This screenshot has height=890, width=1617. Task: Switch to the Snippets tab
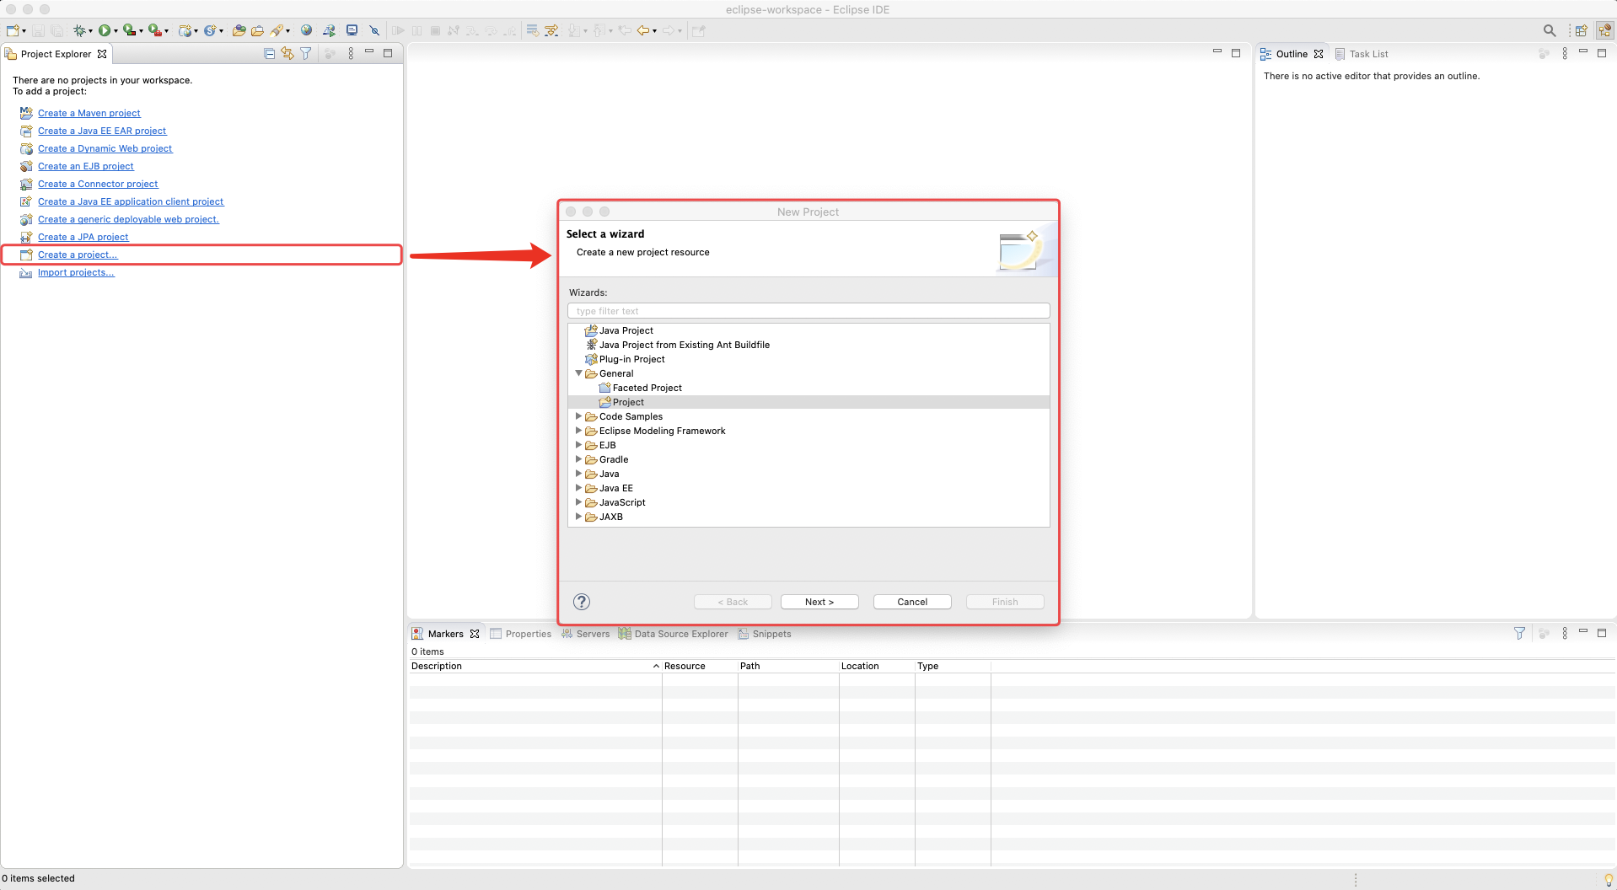[765, 634]
